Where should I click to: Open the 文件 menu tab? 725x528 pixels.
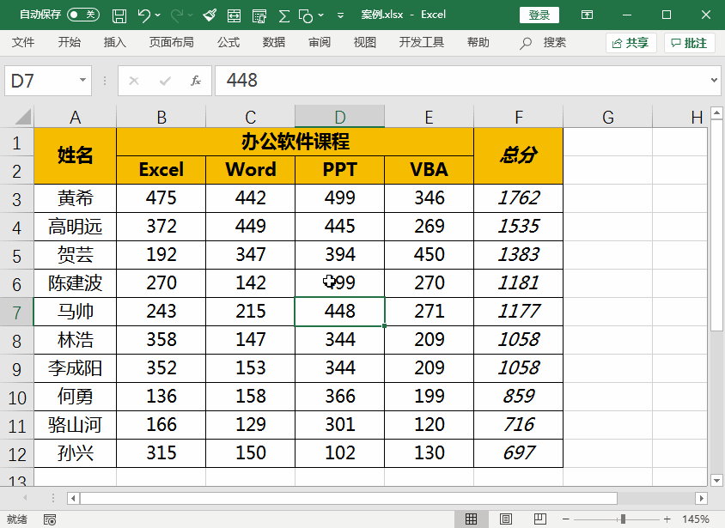[x=22, y=43]
